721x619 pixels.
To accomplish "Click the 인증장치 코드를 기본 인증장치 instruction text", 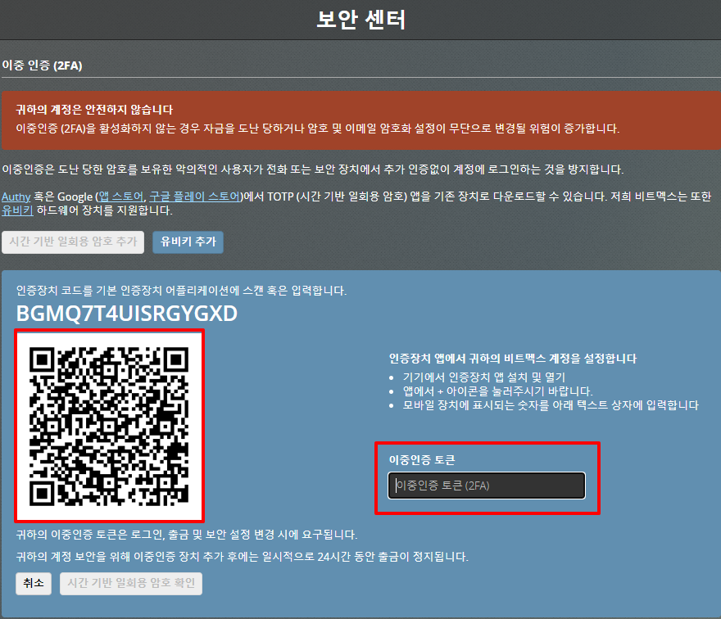I will 181,291.
